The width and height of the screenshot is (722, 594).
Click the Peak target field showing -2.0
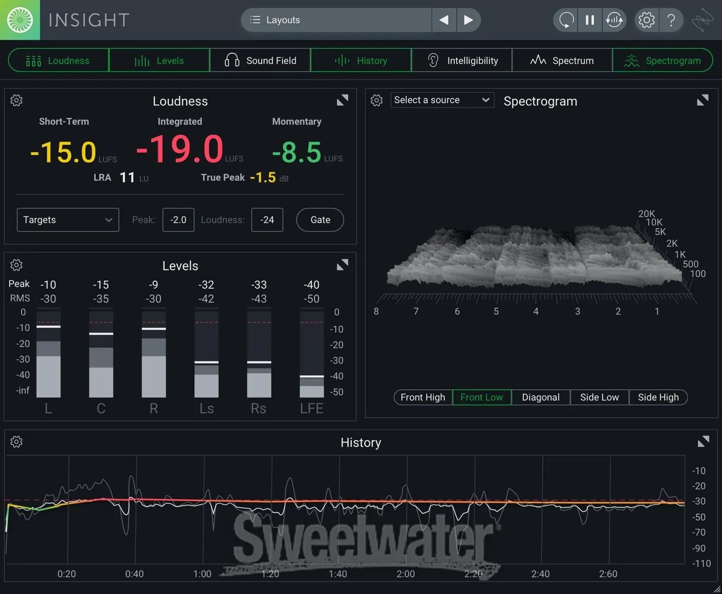(178, 220)
